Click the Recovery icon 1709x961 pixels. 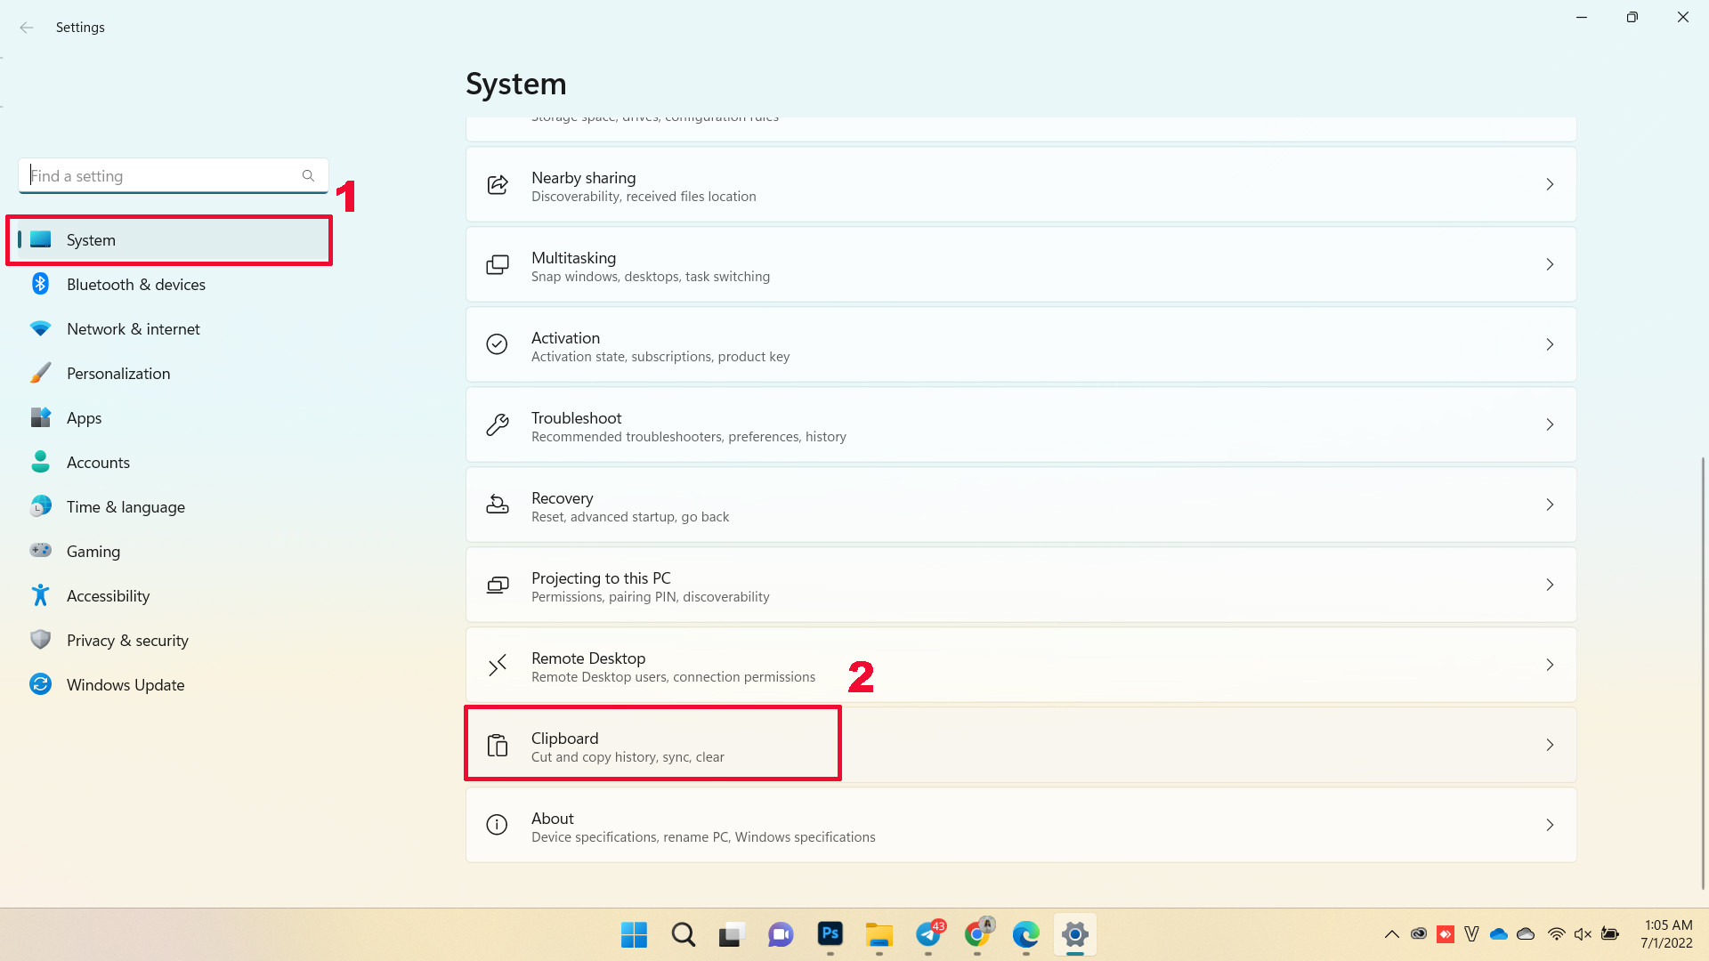(x=498, y=505)
